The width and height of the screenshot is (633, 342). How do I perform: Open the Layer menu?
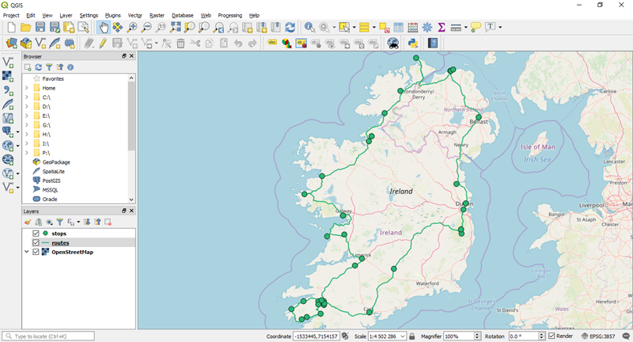pyautogui.click(x=66, y=15)
